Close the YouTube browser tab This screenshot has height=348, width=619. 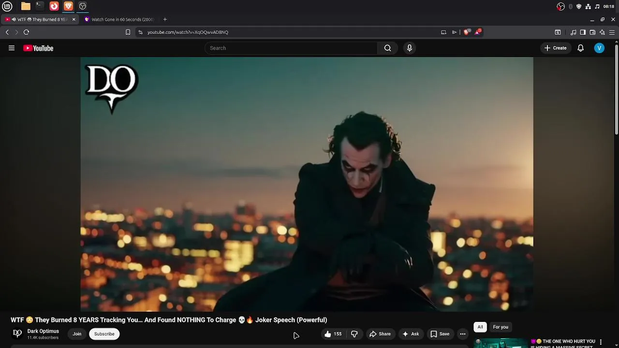74,19
